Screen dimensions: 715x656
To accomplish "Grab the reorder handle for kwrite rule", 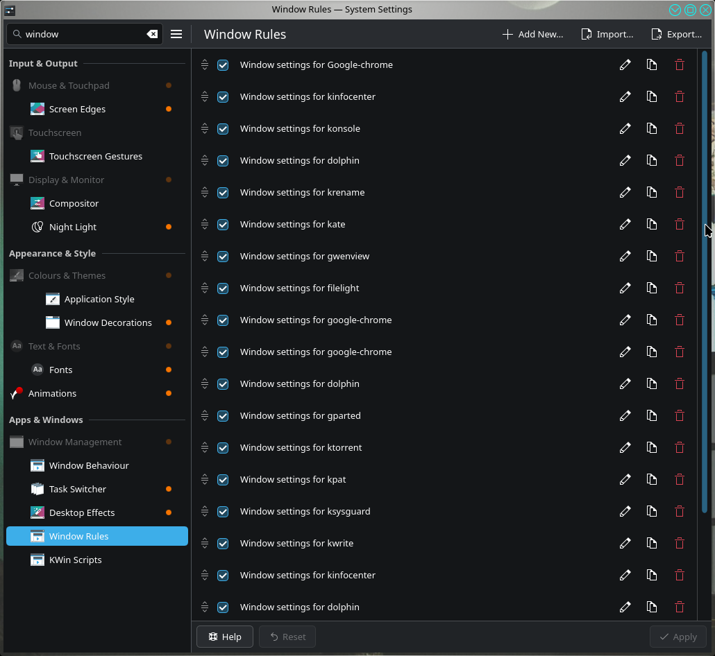I will (205, 543).
